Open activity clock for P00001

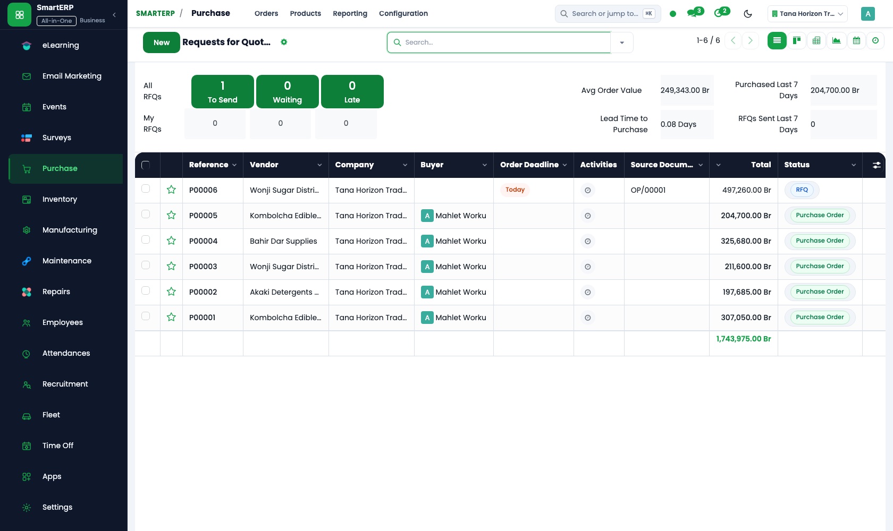[x=587, y=318]
